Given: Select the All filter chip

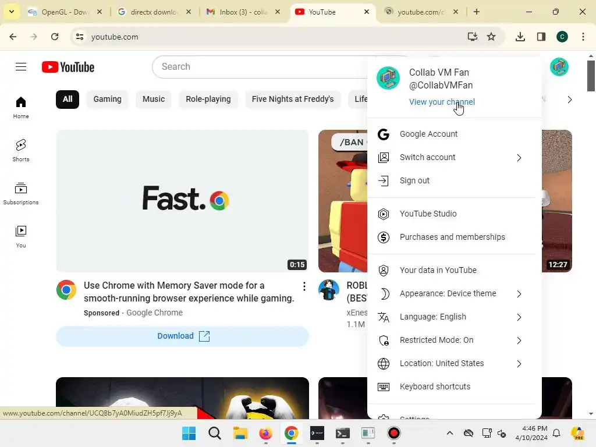Looking at the screenshot, I should (x=68, y=99).
